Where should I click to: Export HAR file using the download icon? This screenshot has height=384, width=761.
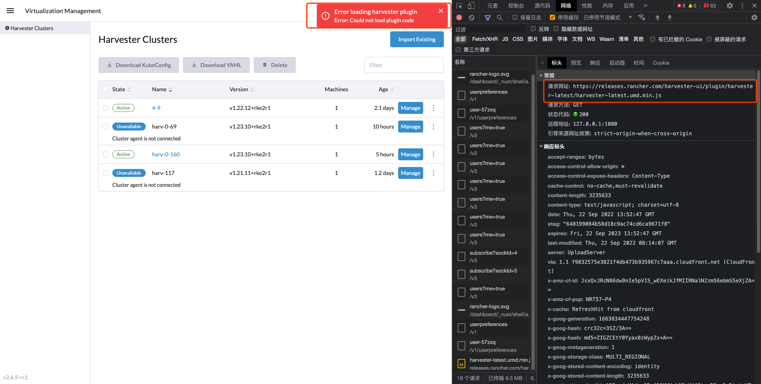(670, 17)
